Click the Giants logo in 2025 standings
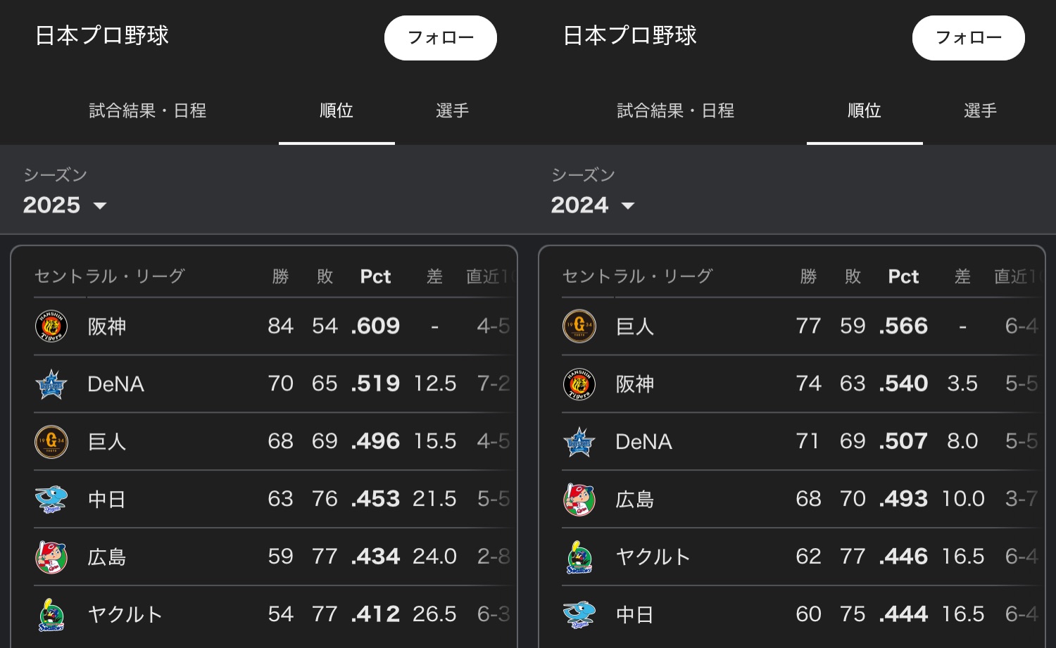This screenshot has height=648, width=1056. 51,442
